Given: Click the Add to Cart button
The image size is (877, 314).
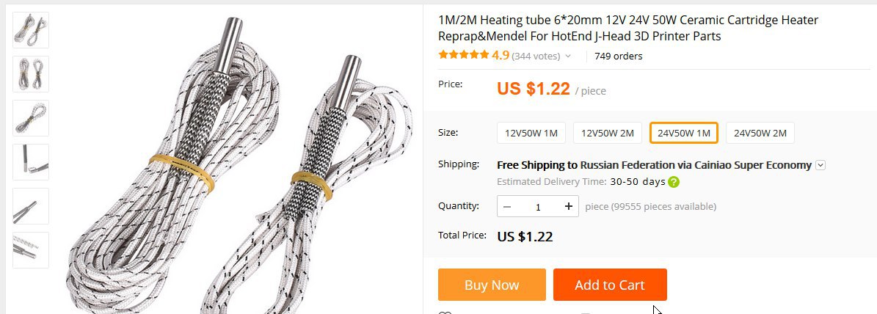Looking at the screenshot, I should pos(610,285).
